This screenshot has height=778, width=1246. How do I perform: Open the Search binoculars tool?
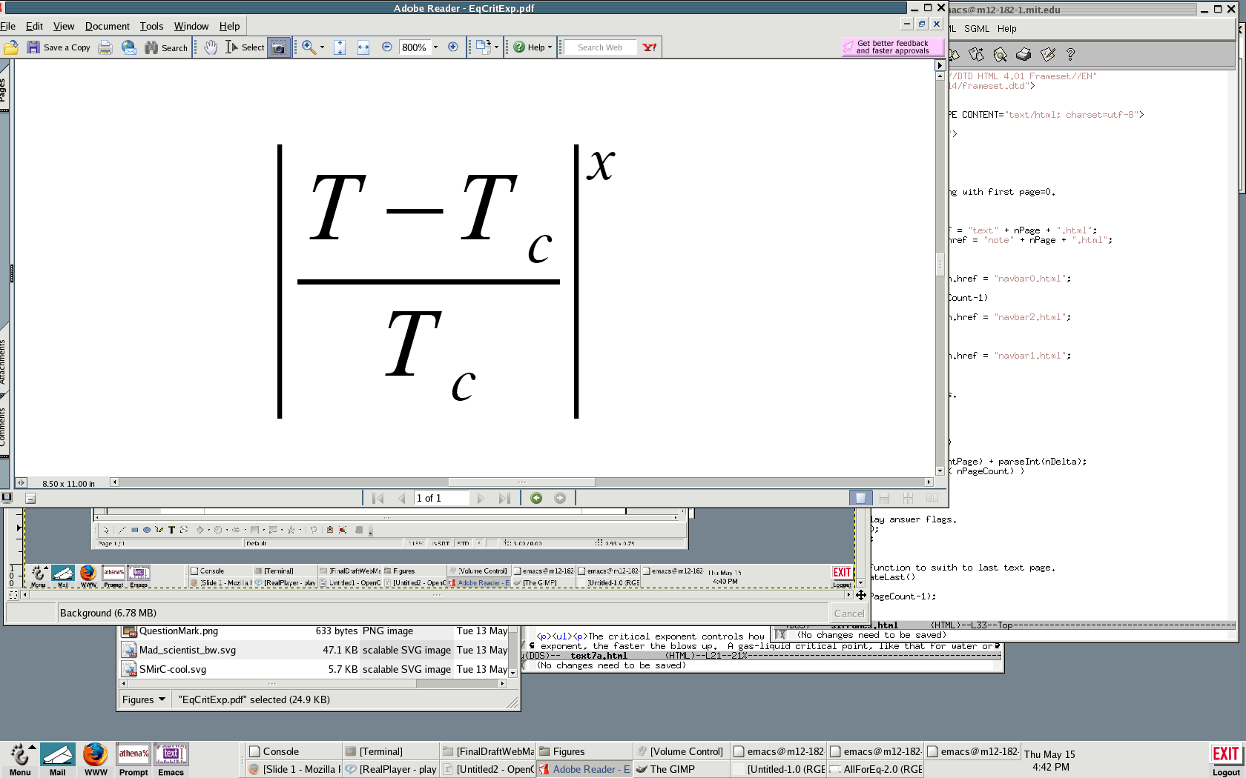(x=166, y=47)
